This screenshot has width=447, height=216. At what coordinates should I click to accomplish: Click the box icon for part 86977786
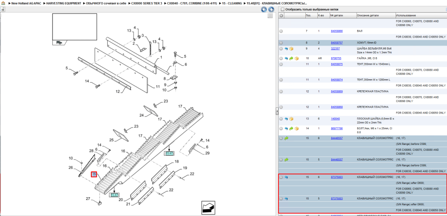[x=296, y=128]
